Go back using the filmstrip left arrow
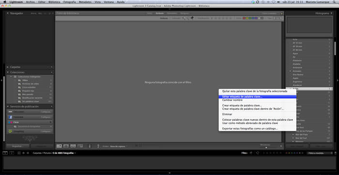This screenshot has height=175, width=339. pyautogui.click(x=24, y=153)
